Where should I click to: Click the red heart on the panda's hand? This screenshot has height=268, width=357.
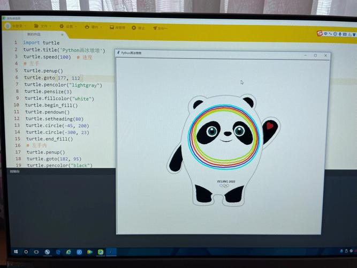(x=270, y=125)
